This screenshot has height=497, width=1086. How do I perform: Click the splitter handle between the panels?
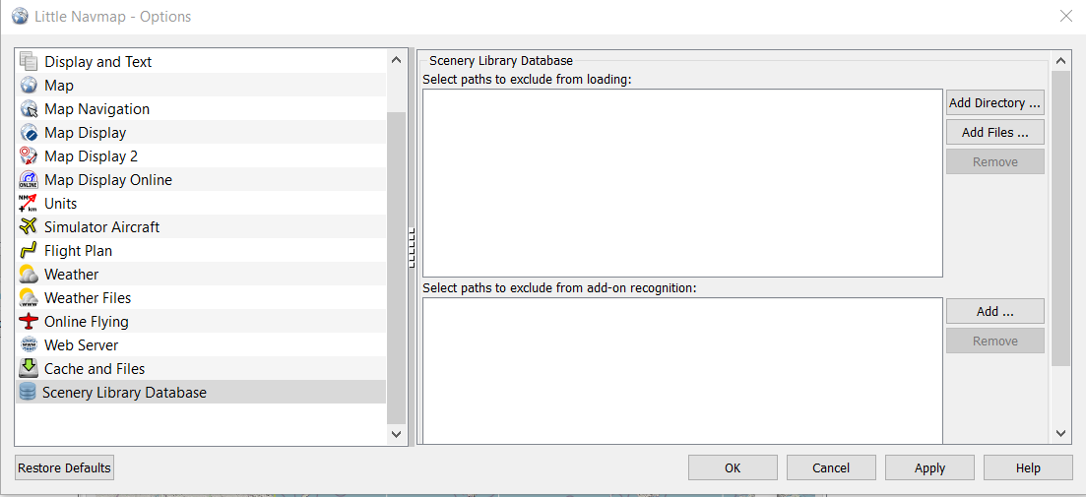point(412,247)
